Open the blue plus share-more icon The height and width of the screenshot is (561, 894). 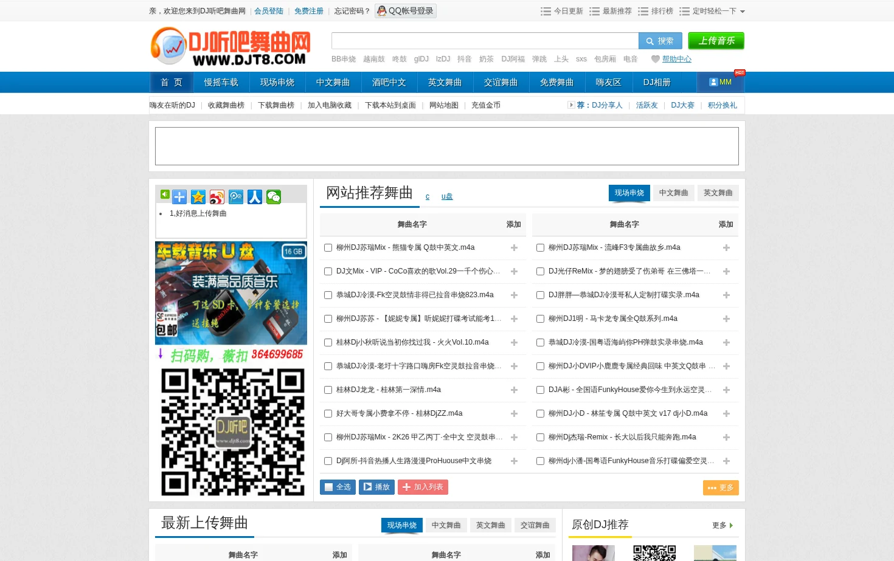179,197
